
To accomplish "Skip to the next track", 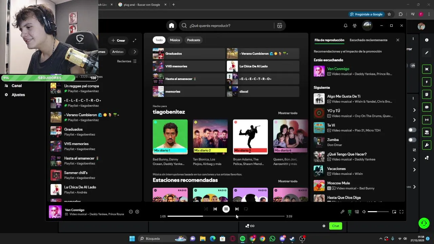I will coord(237,209).
